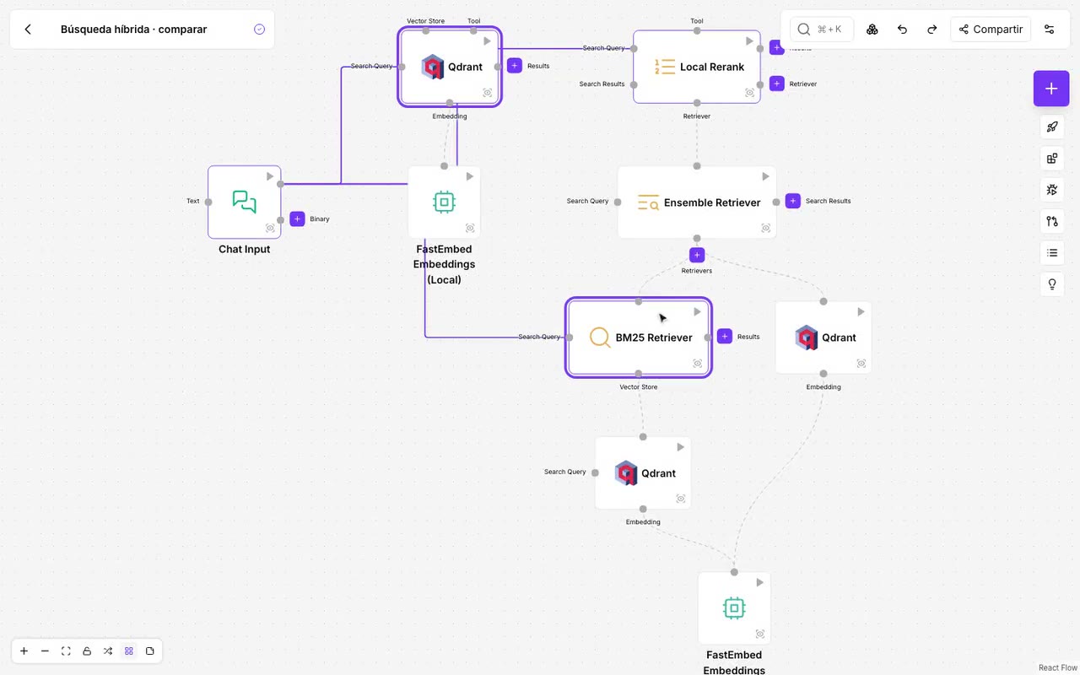This screenshot has width=1080, height=675.
Task: Click the sticky note icon in canvas controls
Action: click(x=150, y=651)
